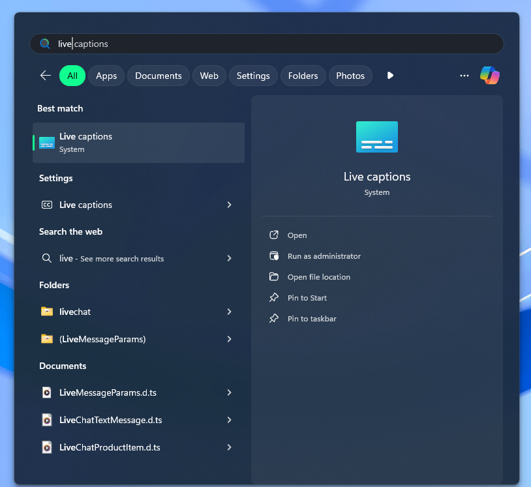Expand chevron for LiveChatProductItem.d.ts

(229, 447)
